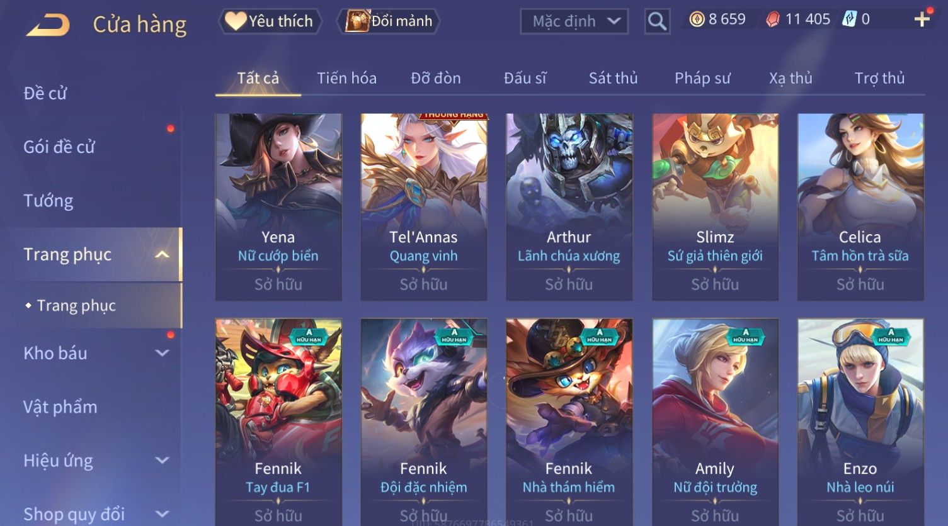The height and width of the screenshot is (526, 948).
Task: Switch to the Pháp sư tab
Action: tap(702, 78)
